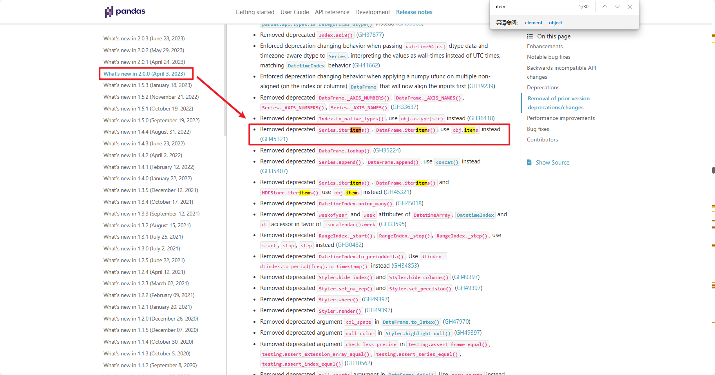Close the find-on-page bar
Image resolution: width=715 pixels, height=375 pixels.
[630, 7]
